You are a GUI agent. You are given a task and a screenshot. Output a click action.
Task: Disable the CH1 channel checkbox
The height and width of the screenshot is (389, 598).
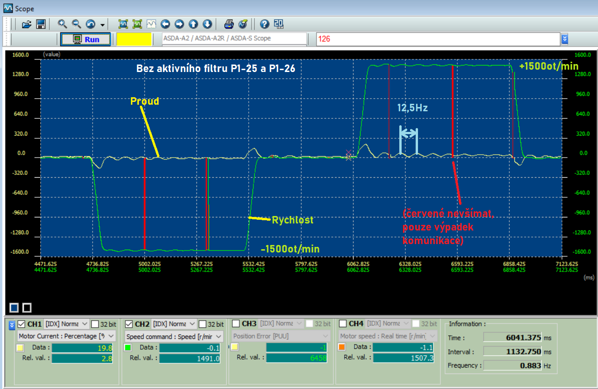21,324
